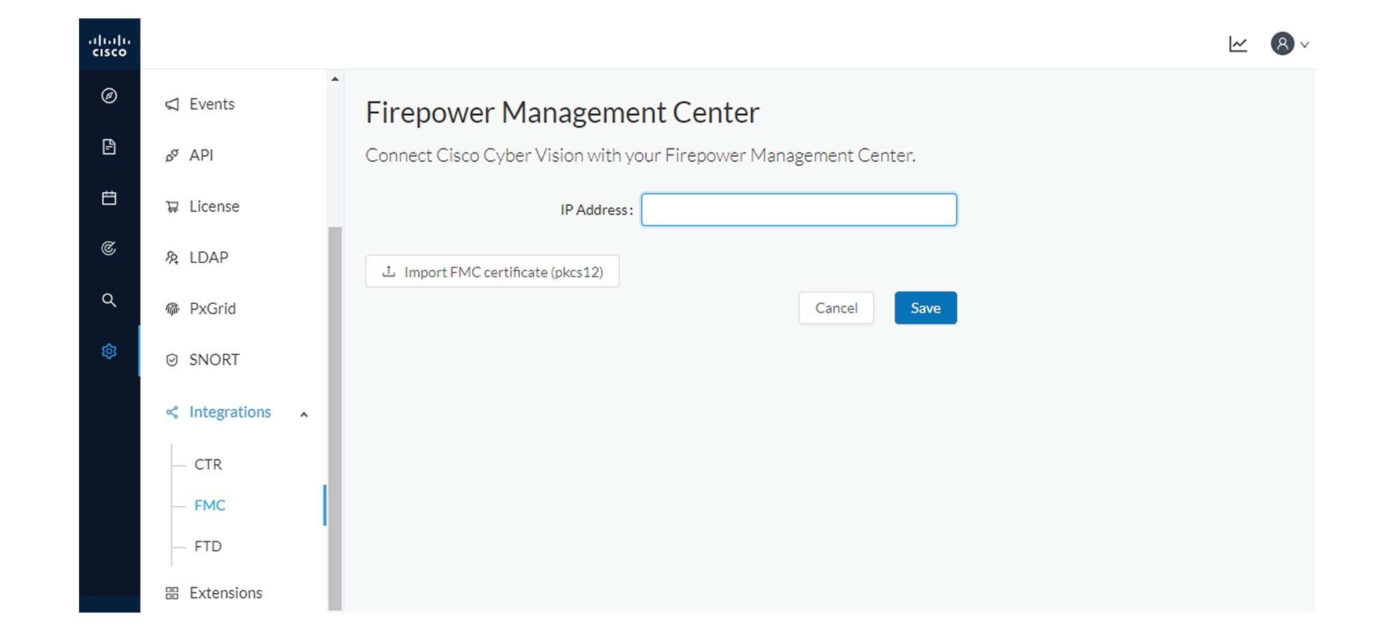1394x631 pixels.
Task: Open the user account dropdown chevron
Action: click(x=1305, y=44)
